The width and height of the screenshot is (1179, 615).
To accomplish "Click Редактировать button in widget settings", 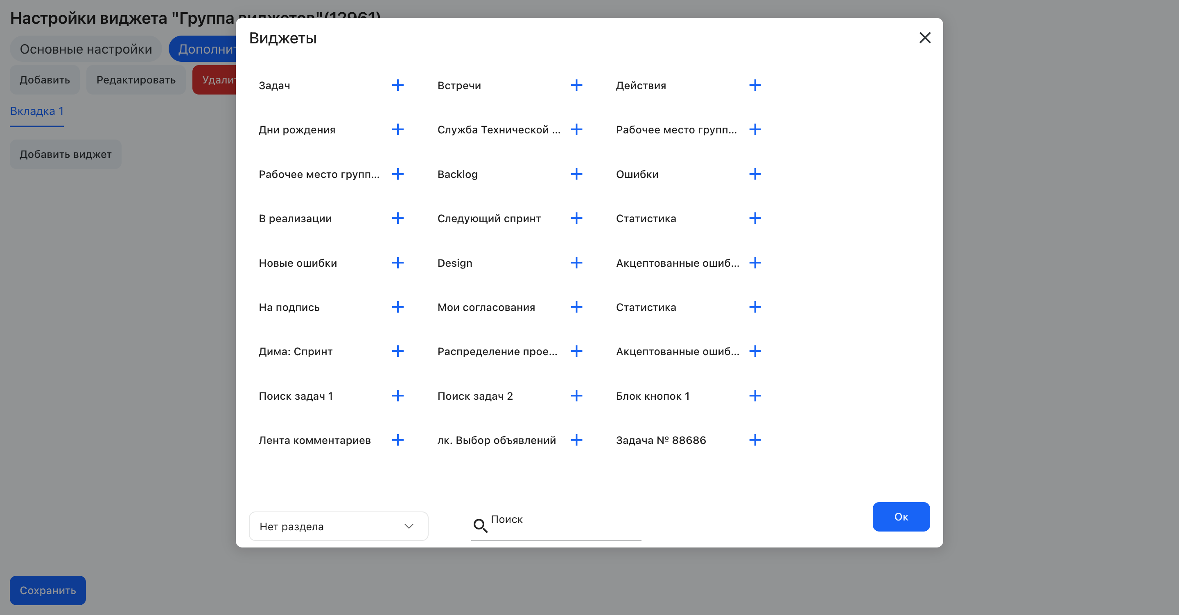I will tap(136, 80).
